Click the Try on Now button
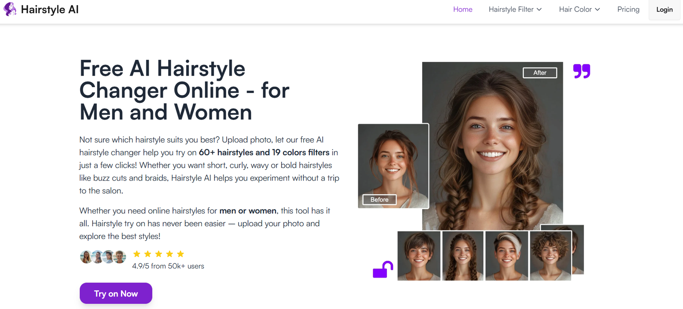The height and width of the screenshot is (309, 683). [x=116, y=293]
